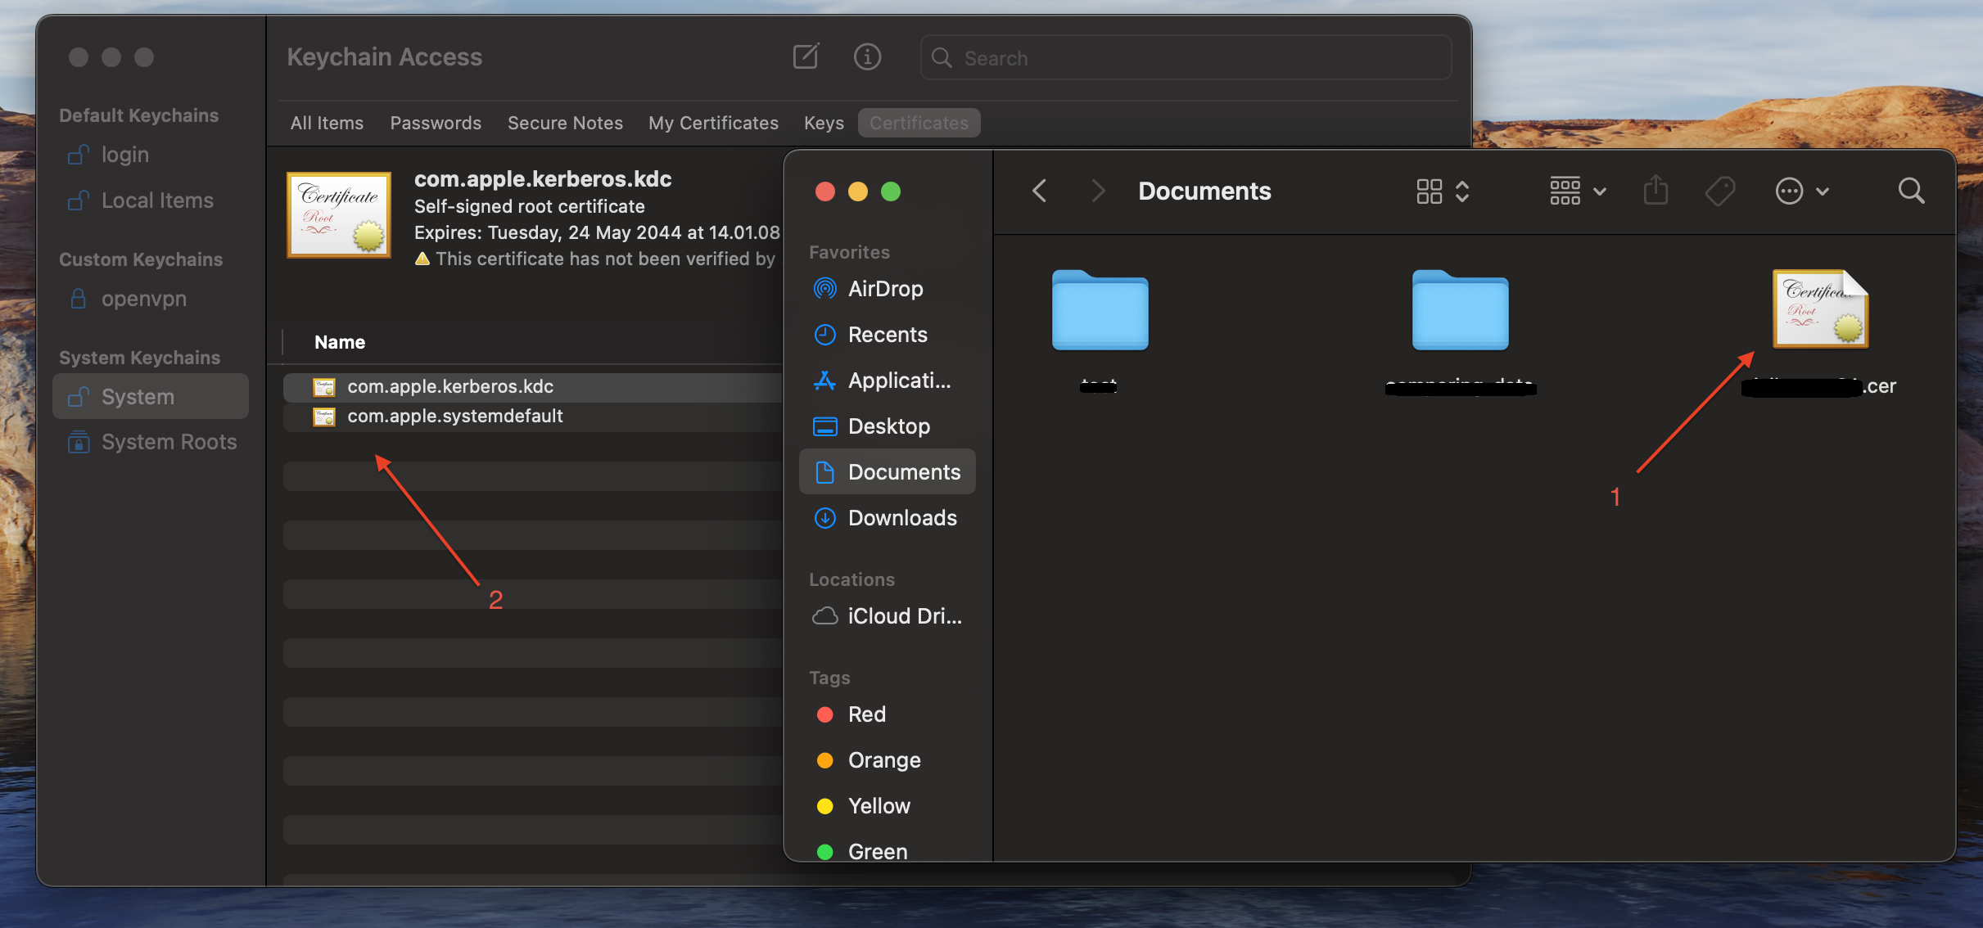Screen dimensions: 1983x928
Task: Open the Finder group-by dropdown
Action: coord(1578,191)
